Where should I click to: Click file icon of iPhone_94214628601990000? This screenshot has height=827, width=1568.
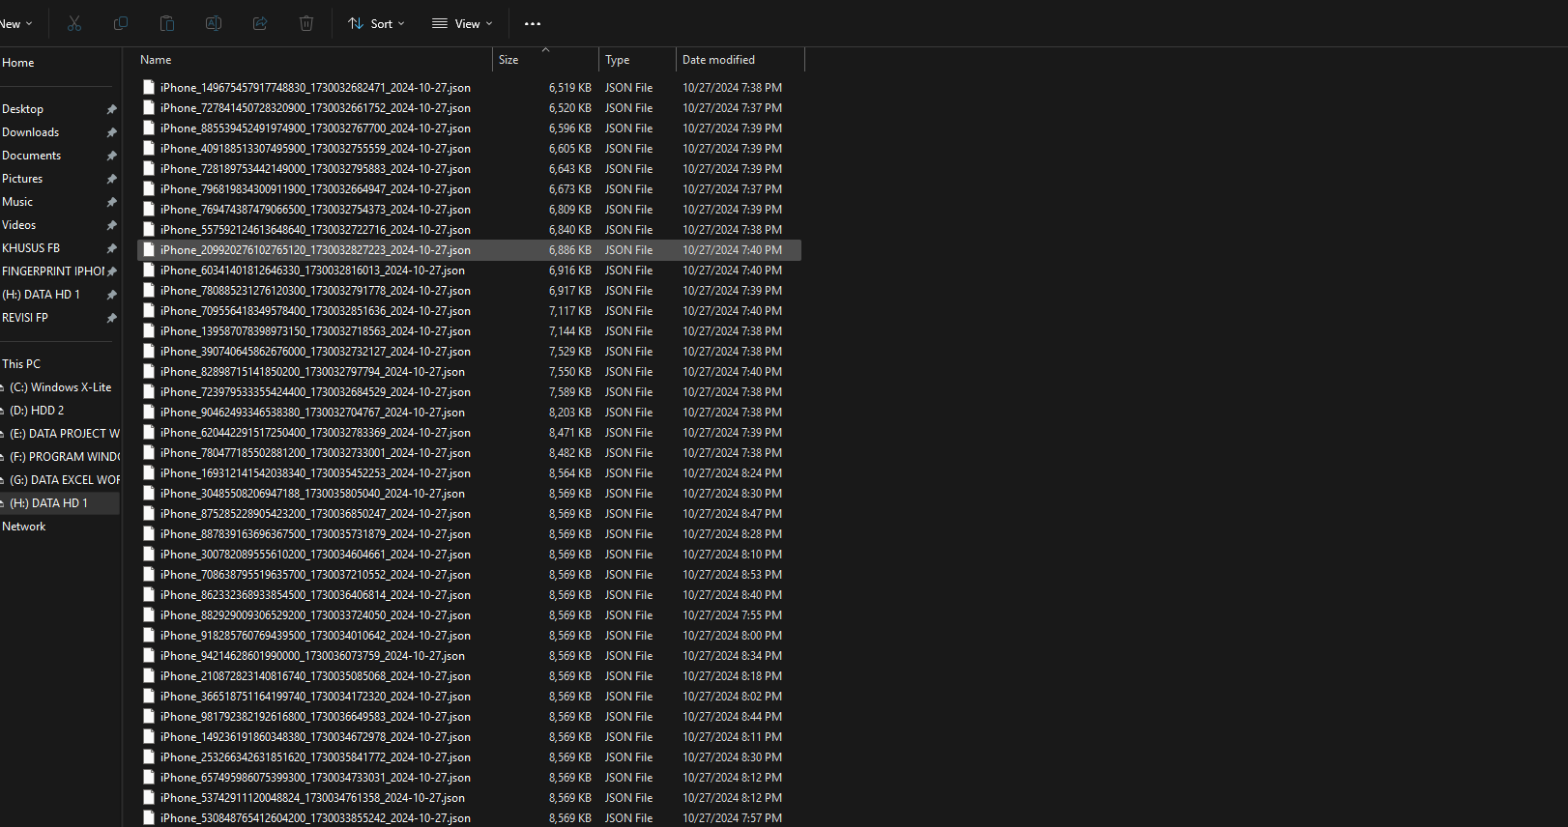point(149,655)
